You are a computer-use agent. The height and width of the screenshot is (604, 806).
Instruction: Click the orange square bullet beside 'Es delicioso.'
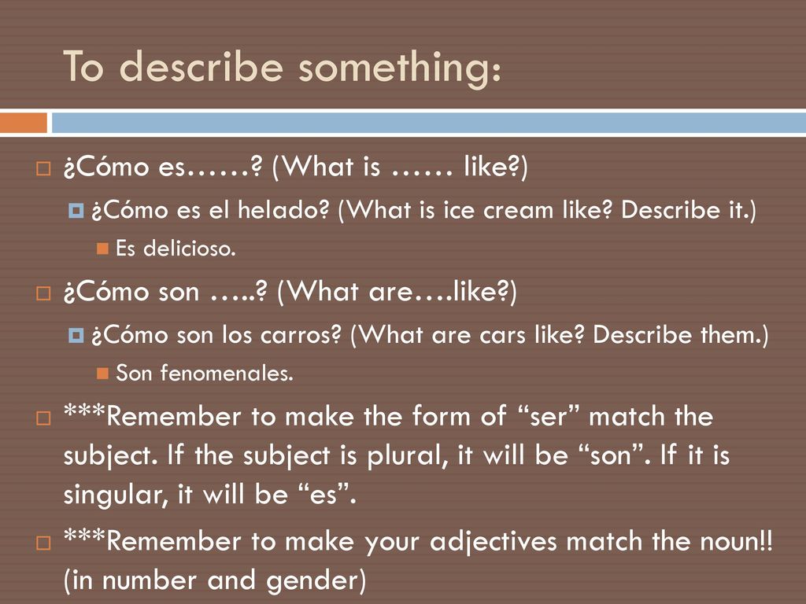pyautogui.click(x=103, y=249)
